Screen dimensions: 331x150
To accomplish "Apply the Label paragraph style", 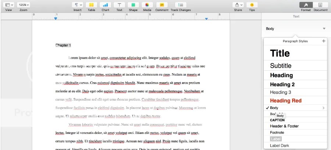I will click(295, 139).
